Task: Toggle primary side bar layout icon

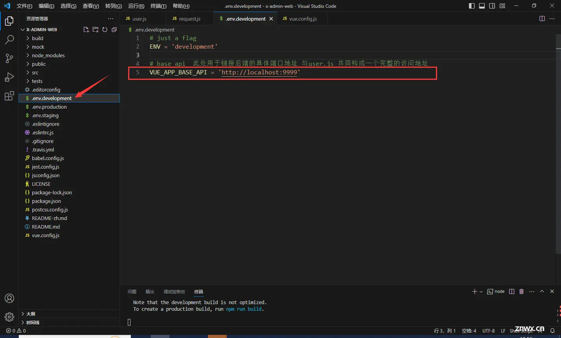Action: point(472,6)
